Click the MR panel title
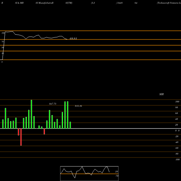 coord(161,94)
